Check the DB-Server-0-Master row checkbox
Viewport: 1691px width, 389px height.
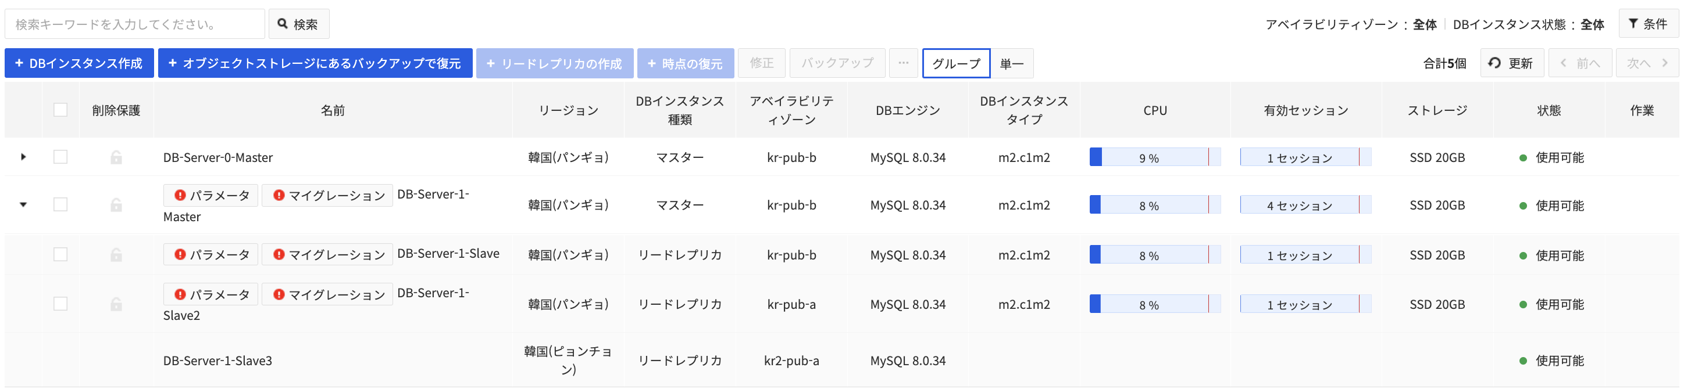60,157
